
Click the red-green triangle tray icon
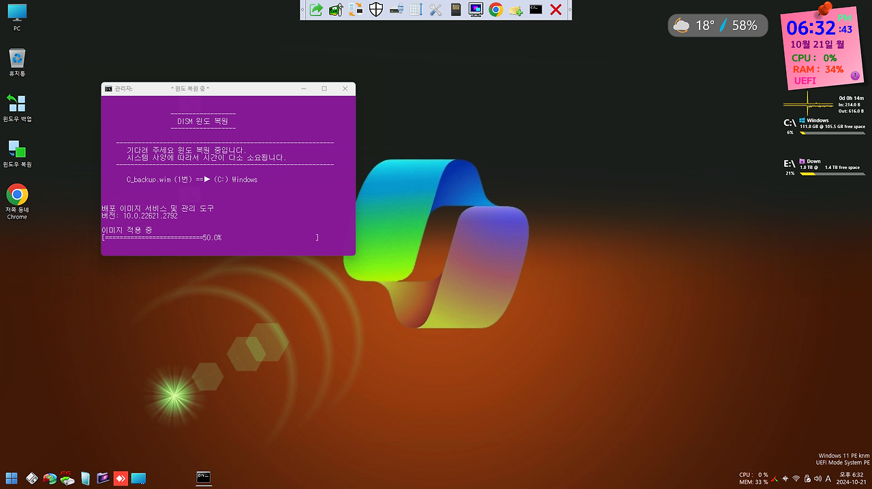(x=775, y=478)
